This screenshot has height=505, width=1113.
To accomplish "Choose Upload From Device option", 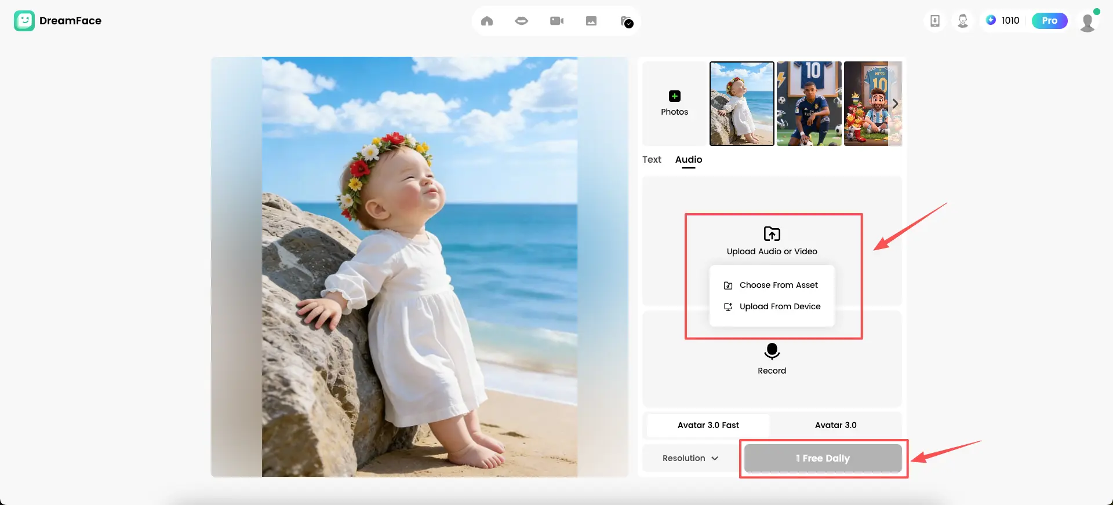I will [x=779, y=306].
